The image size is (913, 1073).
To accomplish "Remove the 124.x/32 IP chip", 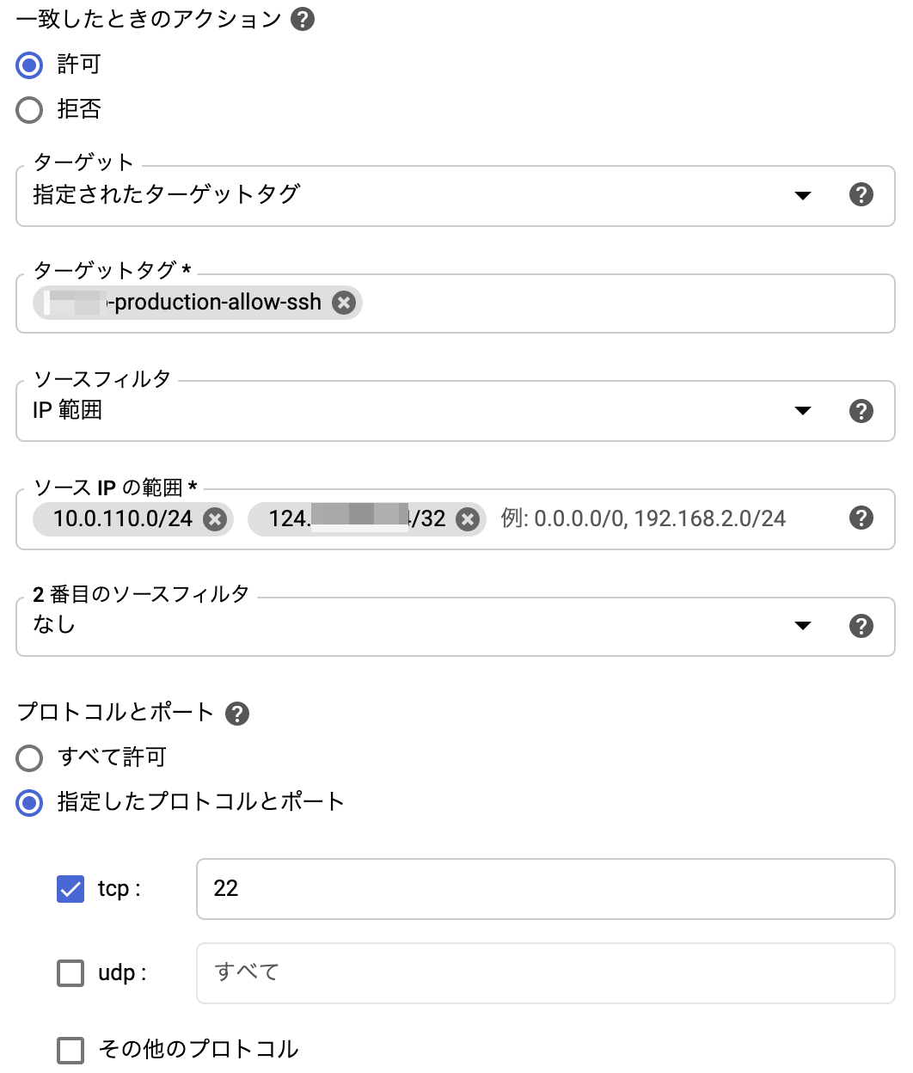I will pyautogui.click(x=467, y=518).
